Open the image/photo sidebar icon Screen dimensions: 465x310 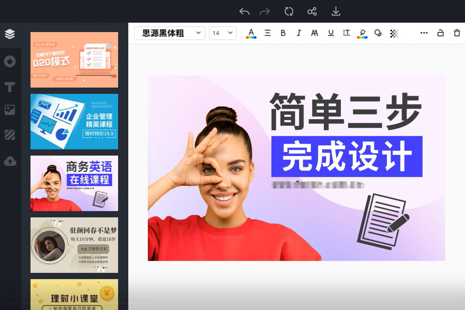point(10,110)
